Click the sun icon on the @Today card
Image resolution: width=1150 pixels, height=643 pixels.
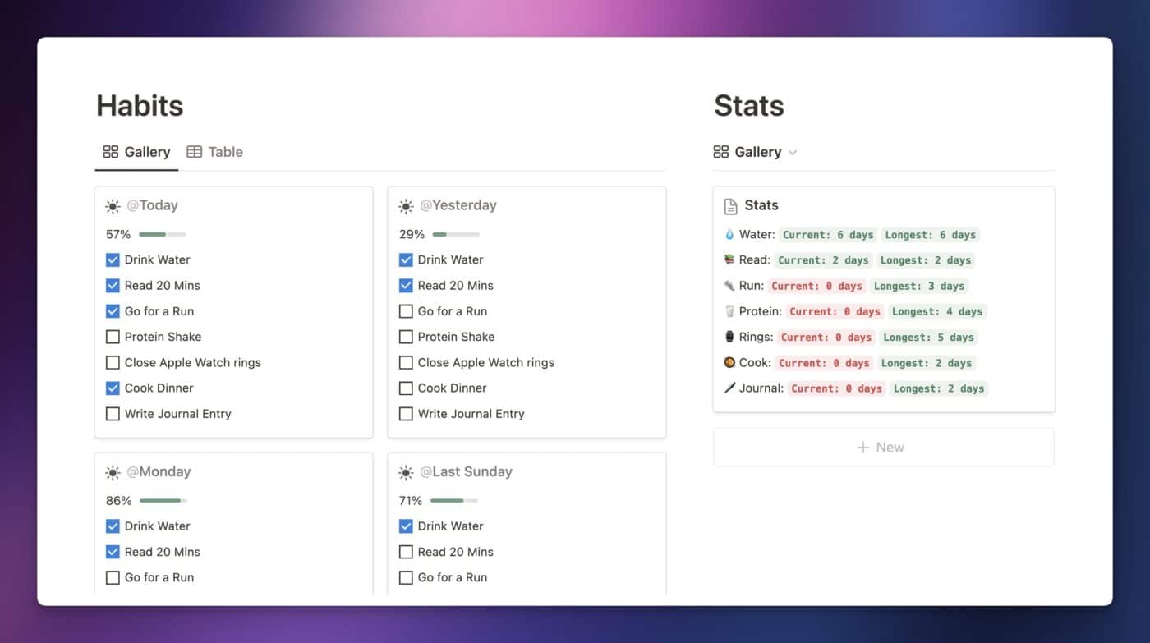(113, 206)
